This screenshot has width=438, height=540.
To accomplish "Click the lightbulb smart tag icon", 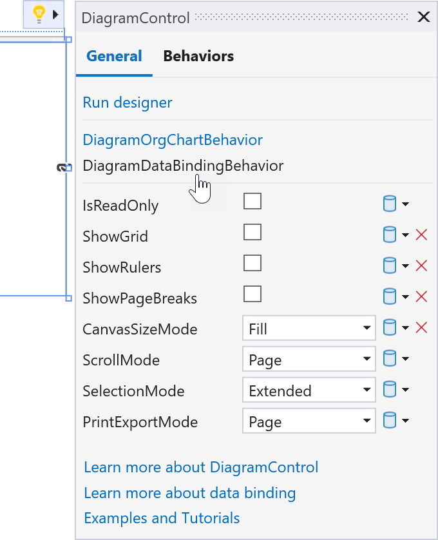I will tap(39, 14).
